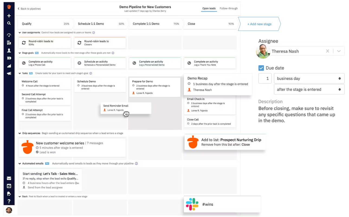Open the after the stage is entered dropdown
Image resolution: width=349 pixels, height=217 pixels.
pyautogui.click(x=309, y=90)
